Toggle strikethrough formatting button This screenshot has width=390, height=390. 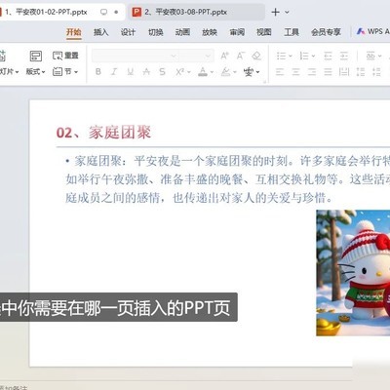(146, 72)
